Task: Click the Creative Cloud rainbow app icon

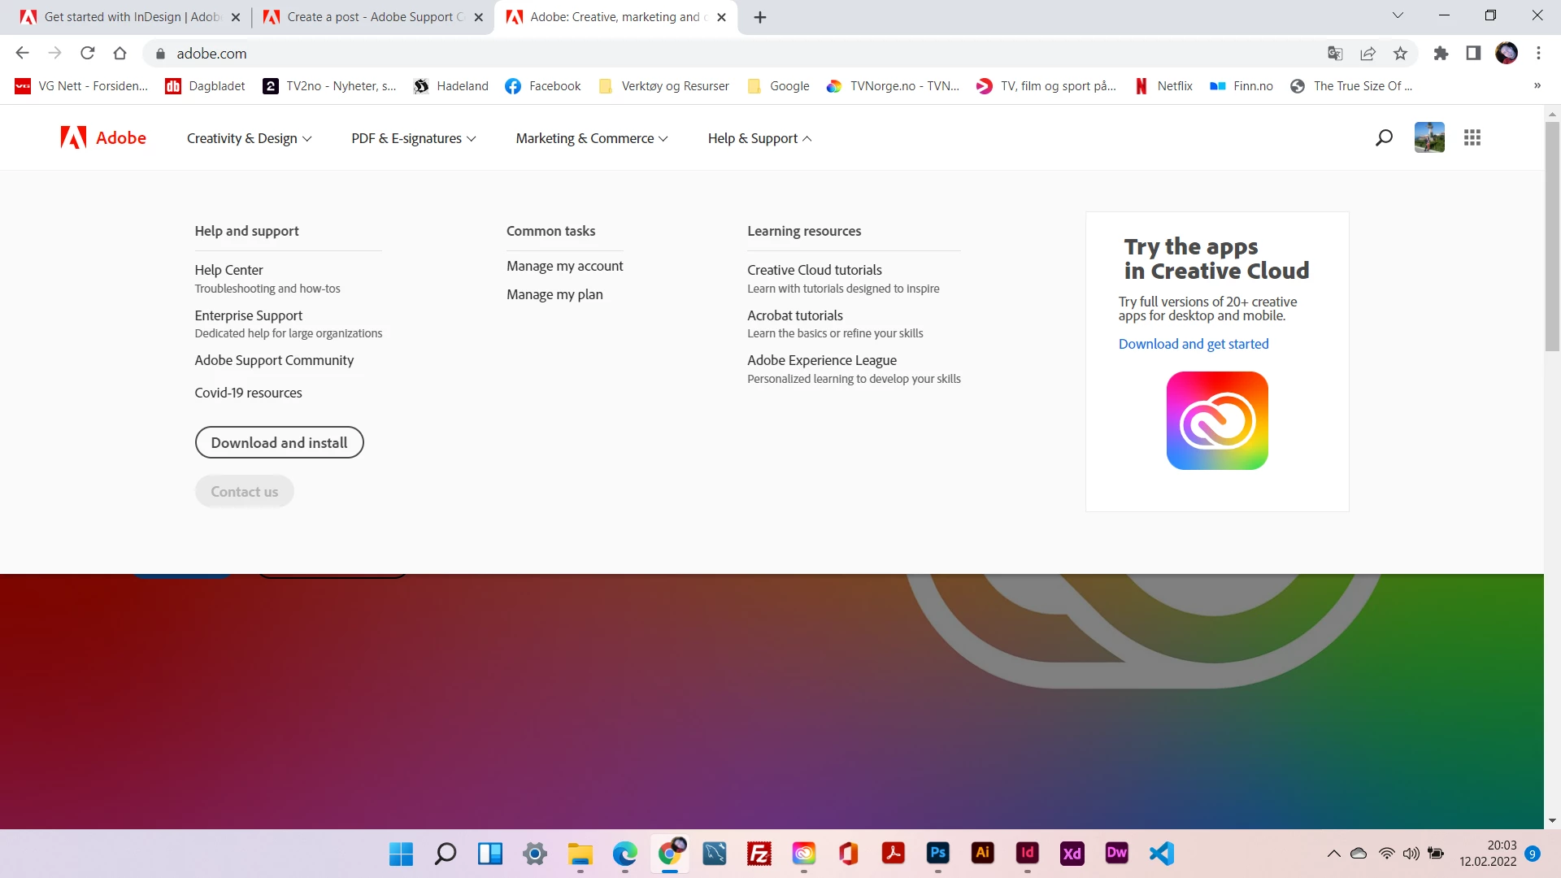Action: pos(1216,420)
